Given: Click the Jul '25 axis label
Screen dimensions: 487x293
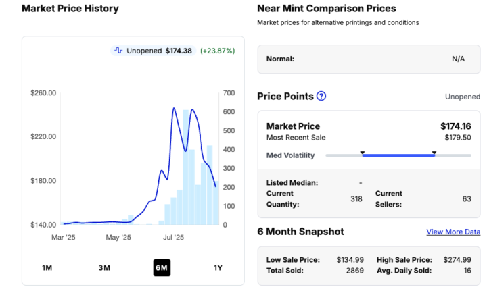Looking at the screenshot, I should (x=174, y=238).
